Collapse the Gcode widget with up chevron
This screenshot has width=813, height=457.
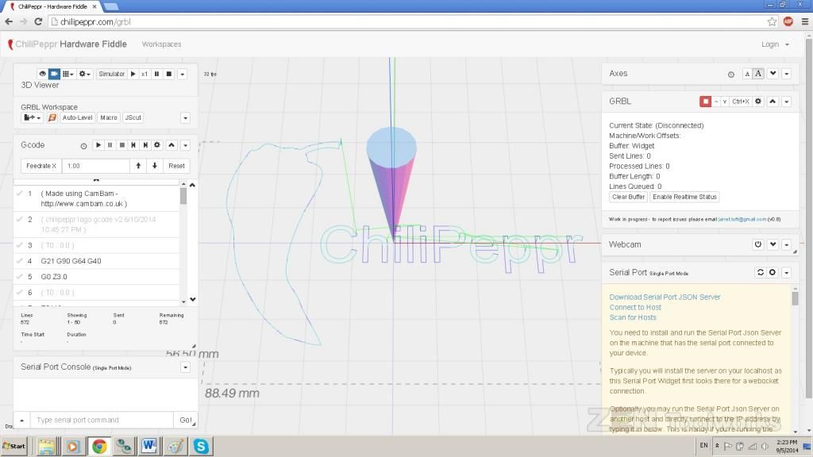pos(171,145)
